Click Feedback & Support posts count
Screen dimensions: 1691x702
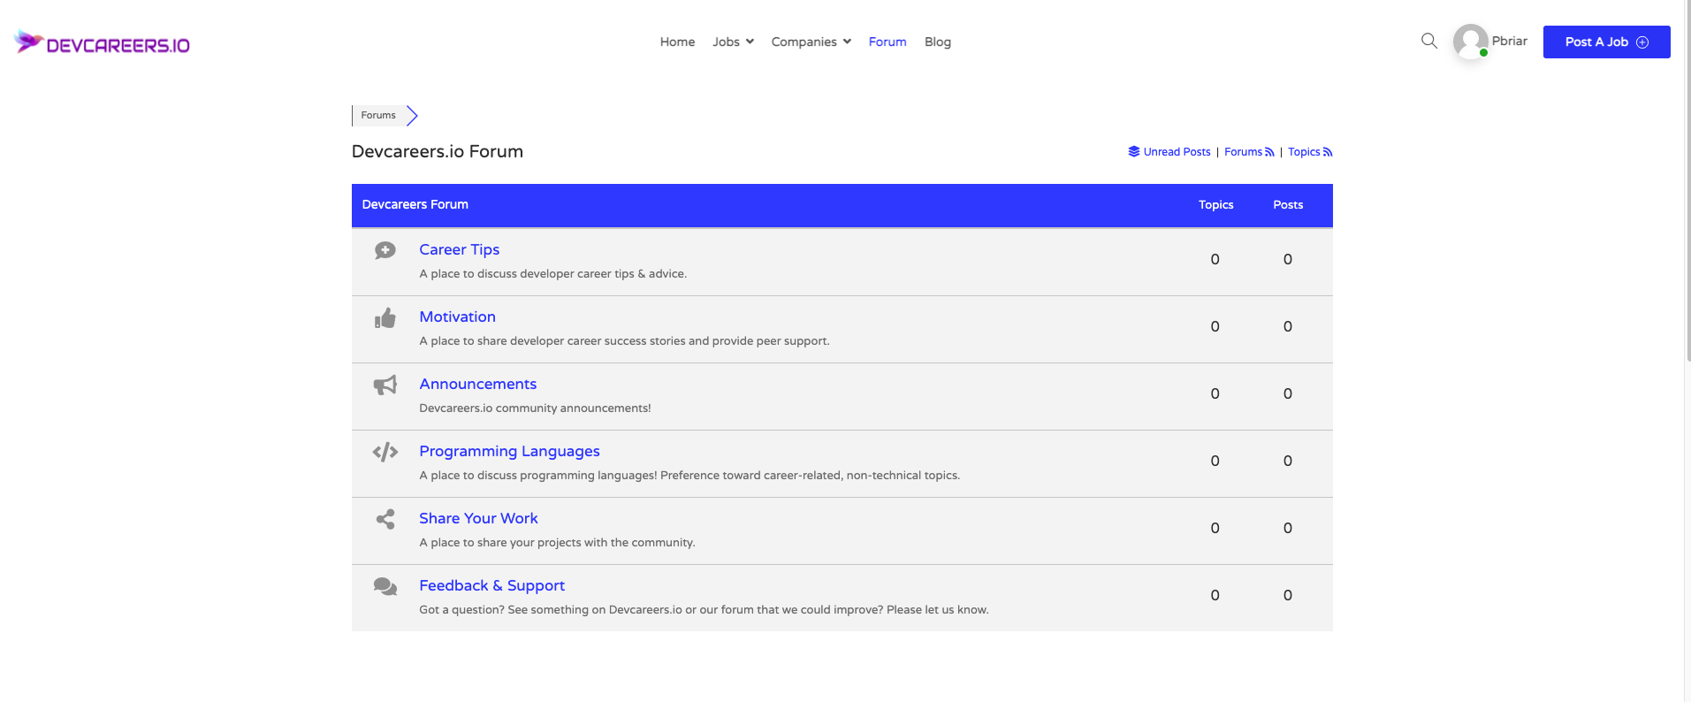[1287, 596]
